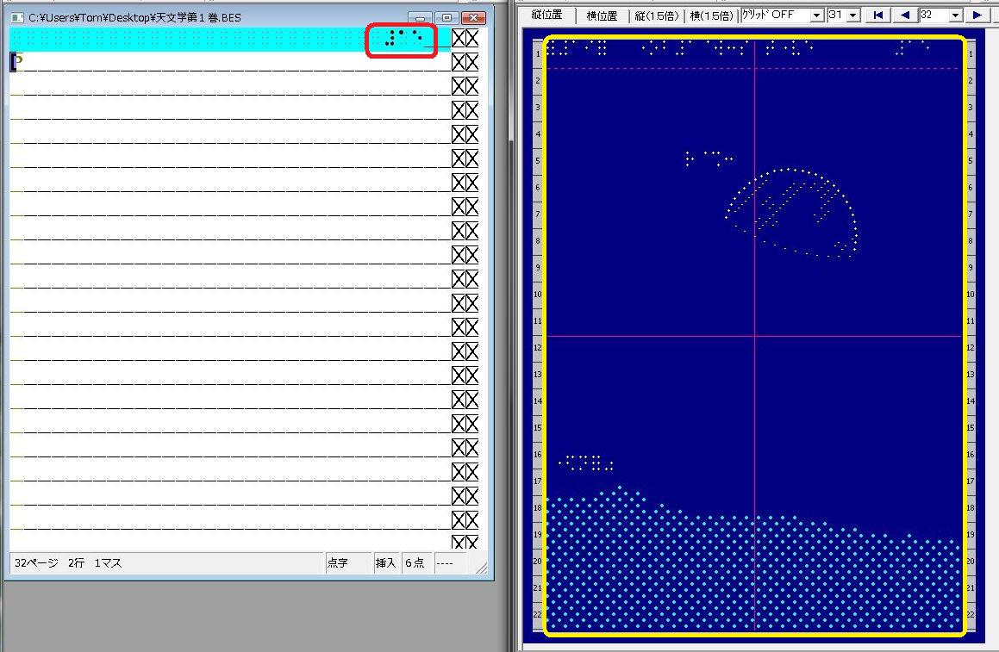Maximize the 天文学第1巻.BES editor window
This screenshot has height=652, width=999.
point(446,17)
